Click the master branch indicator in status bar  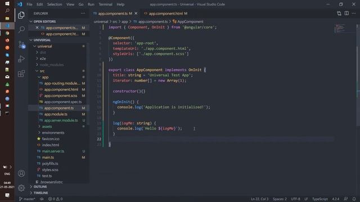click(27, 199)
